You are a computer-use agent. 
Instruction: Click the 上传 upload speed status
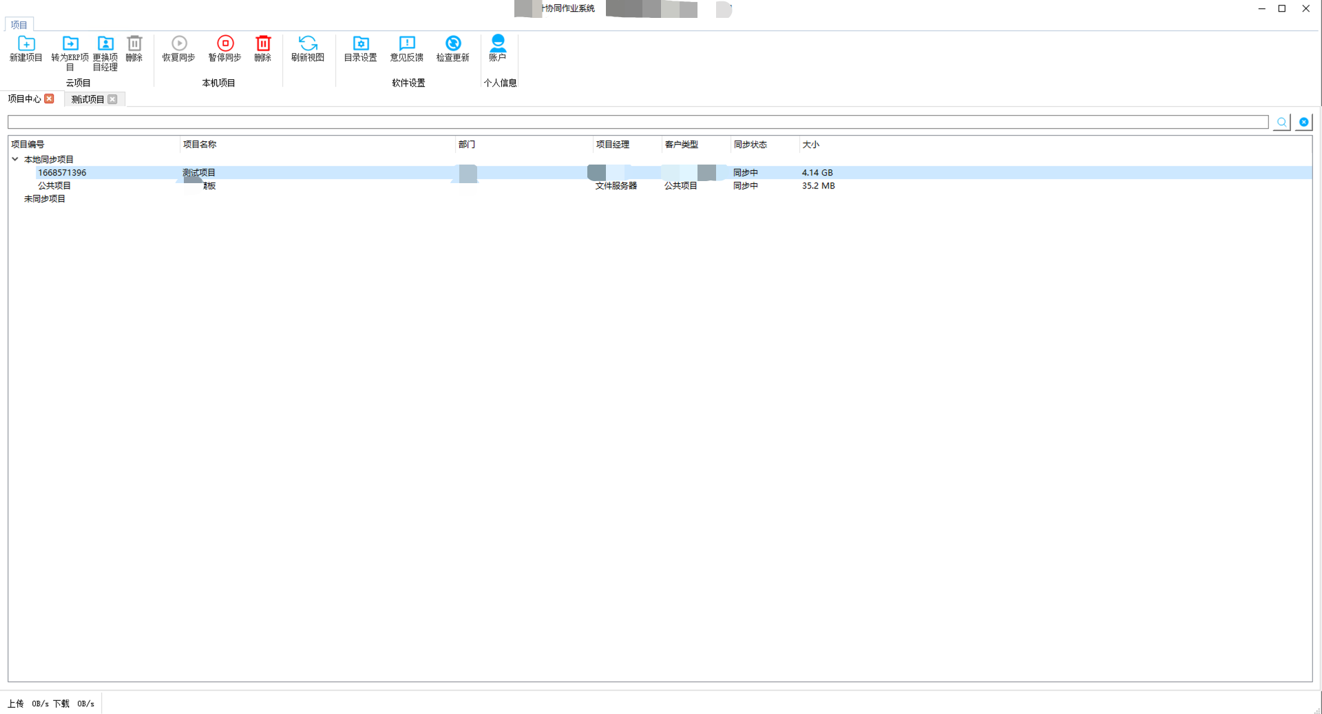(x=28, y=704)
